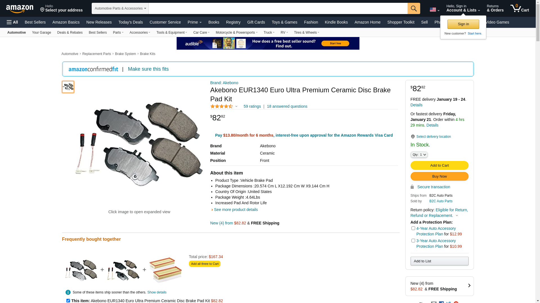The height and width of the screenshot is (303, 540).
Task: Open 18 answered questions link
Action: pyautogui.click(x=287, y=106)
